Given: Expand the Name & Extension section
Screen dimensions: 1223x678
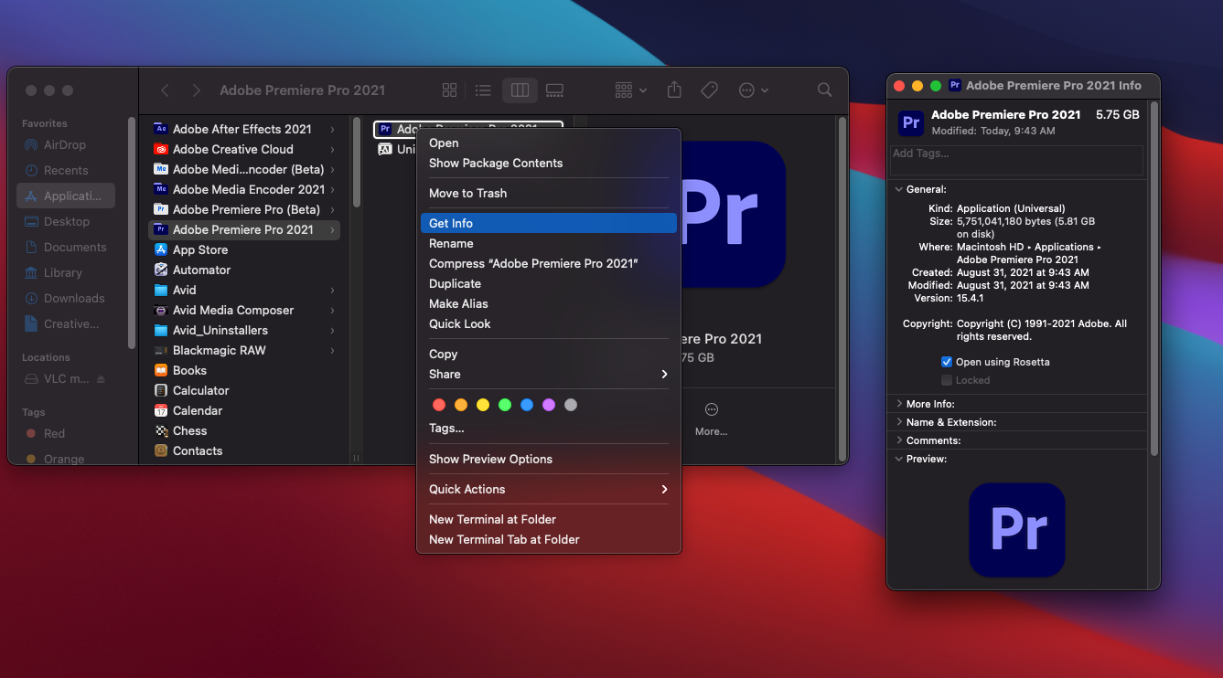Looking at the screenshot, I should 898,422.
